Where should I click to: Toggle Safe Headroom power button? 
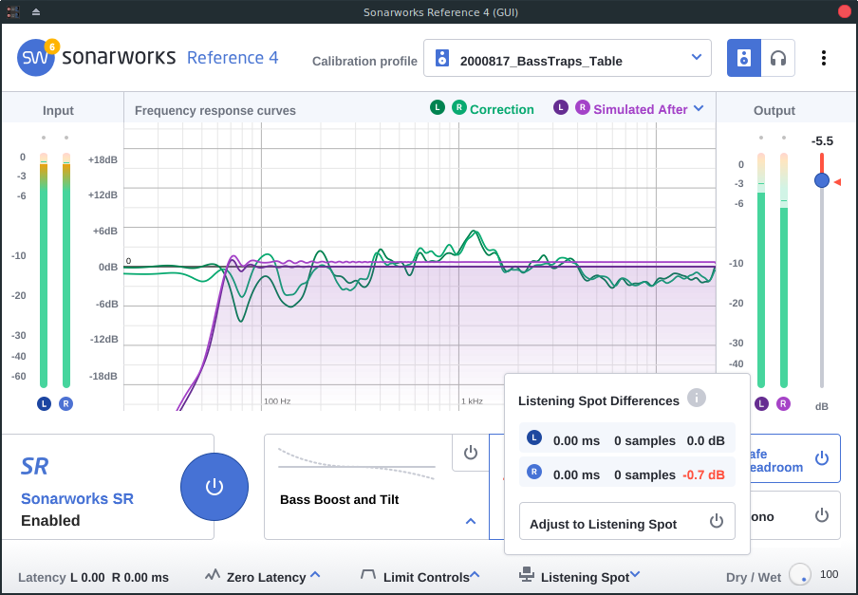[822, 458]
